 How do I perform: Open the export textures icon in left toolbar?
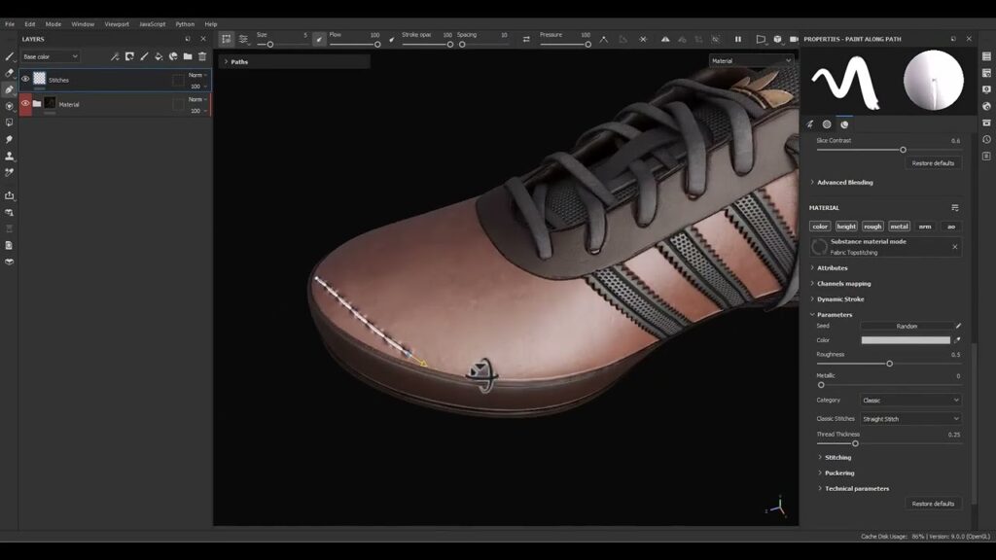[9, 195]
